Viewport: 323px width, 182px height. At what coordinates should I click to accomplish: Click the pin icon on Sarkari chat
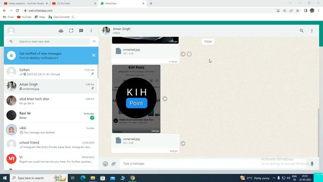click(x=92, y=74)
